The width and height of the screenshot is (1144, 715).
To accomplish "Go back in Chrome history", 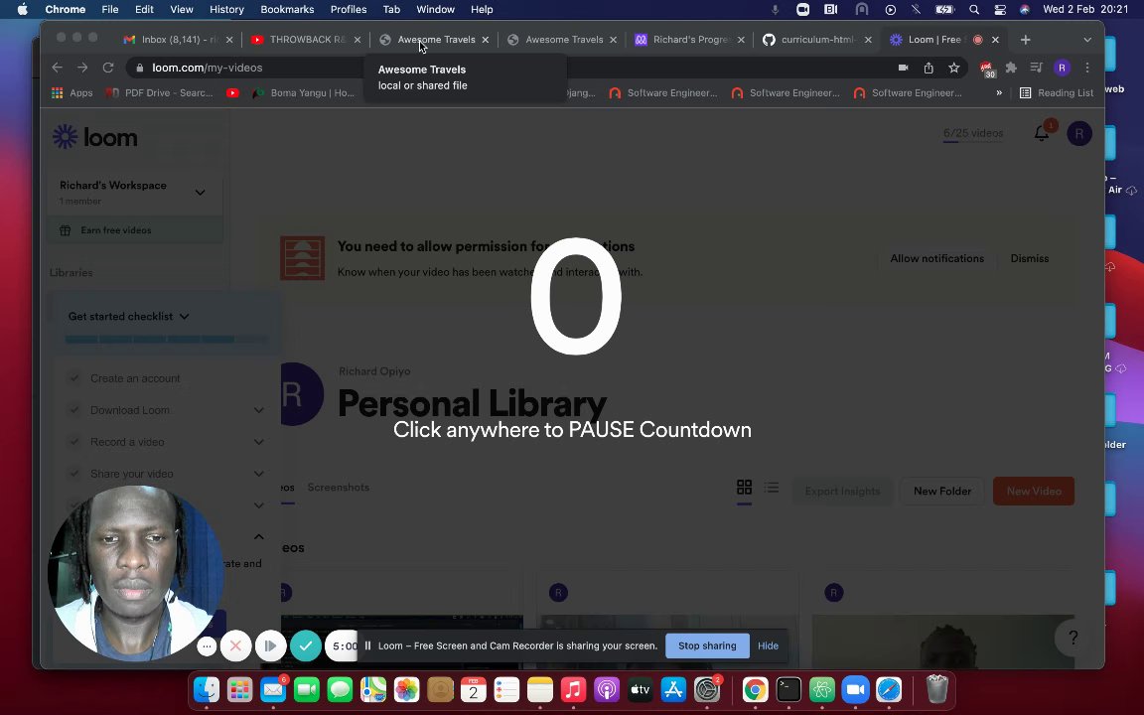I will pyautogui.click(x=57, y=68).
